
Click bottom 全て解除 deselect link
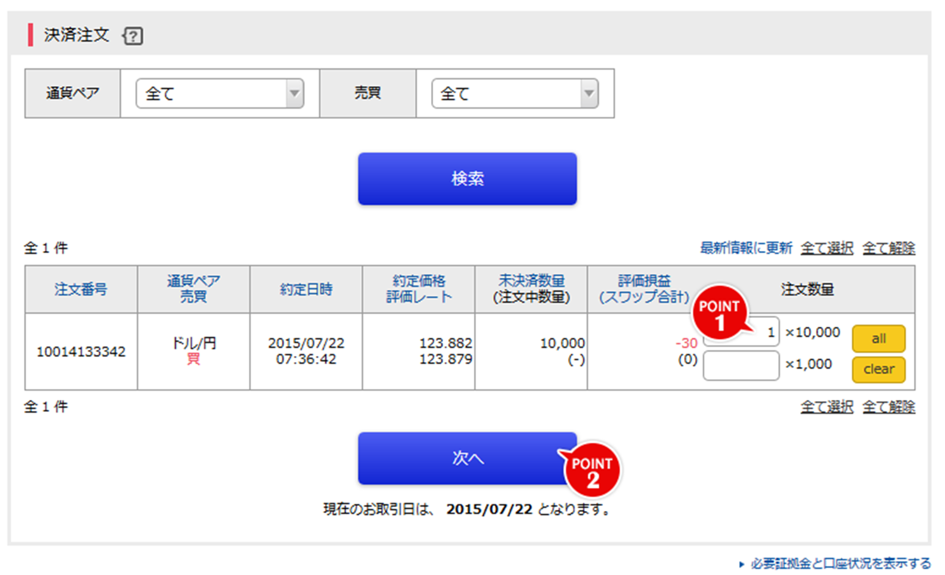889,406
